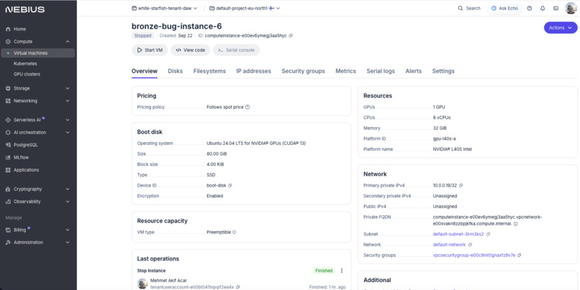Screen dimensions: 580x290
Task: Open the help icon in top bar
Action: (530, 8)
